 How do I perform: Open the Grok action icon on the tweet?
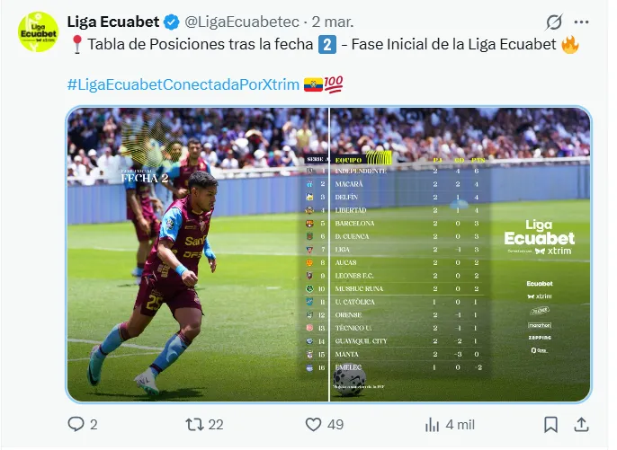(554, 22)
